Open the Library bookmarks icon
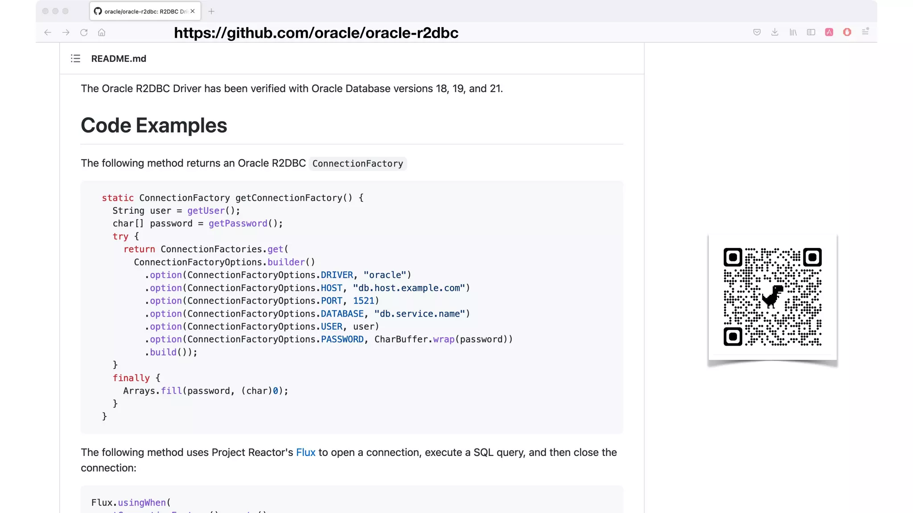The image size is (913, 513). 793,32
